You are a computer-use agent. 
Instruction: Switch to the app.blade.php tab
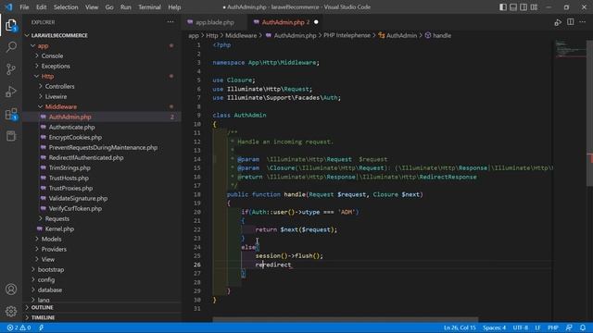[214, 22]
